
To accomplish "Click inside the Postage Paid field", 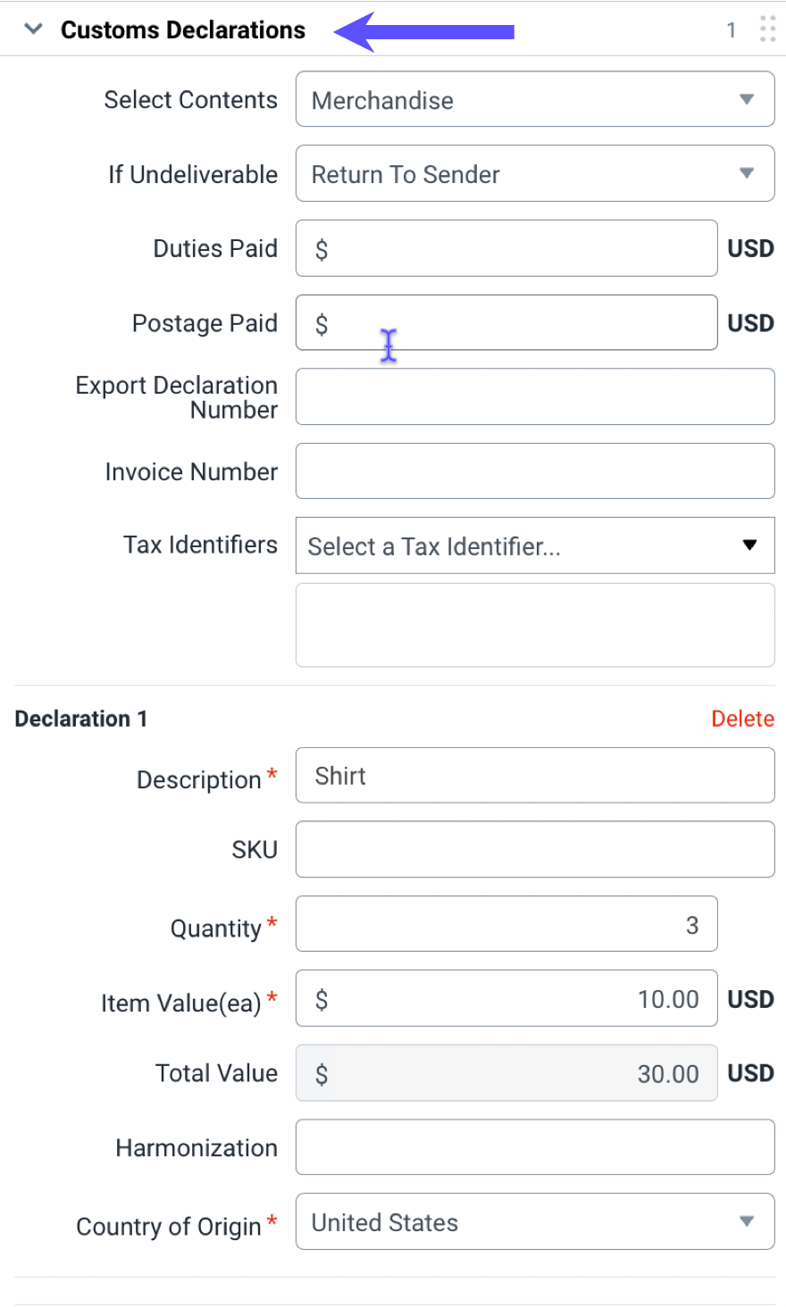I will point(506,323).
